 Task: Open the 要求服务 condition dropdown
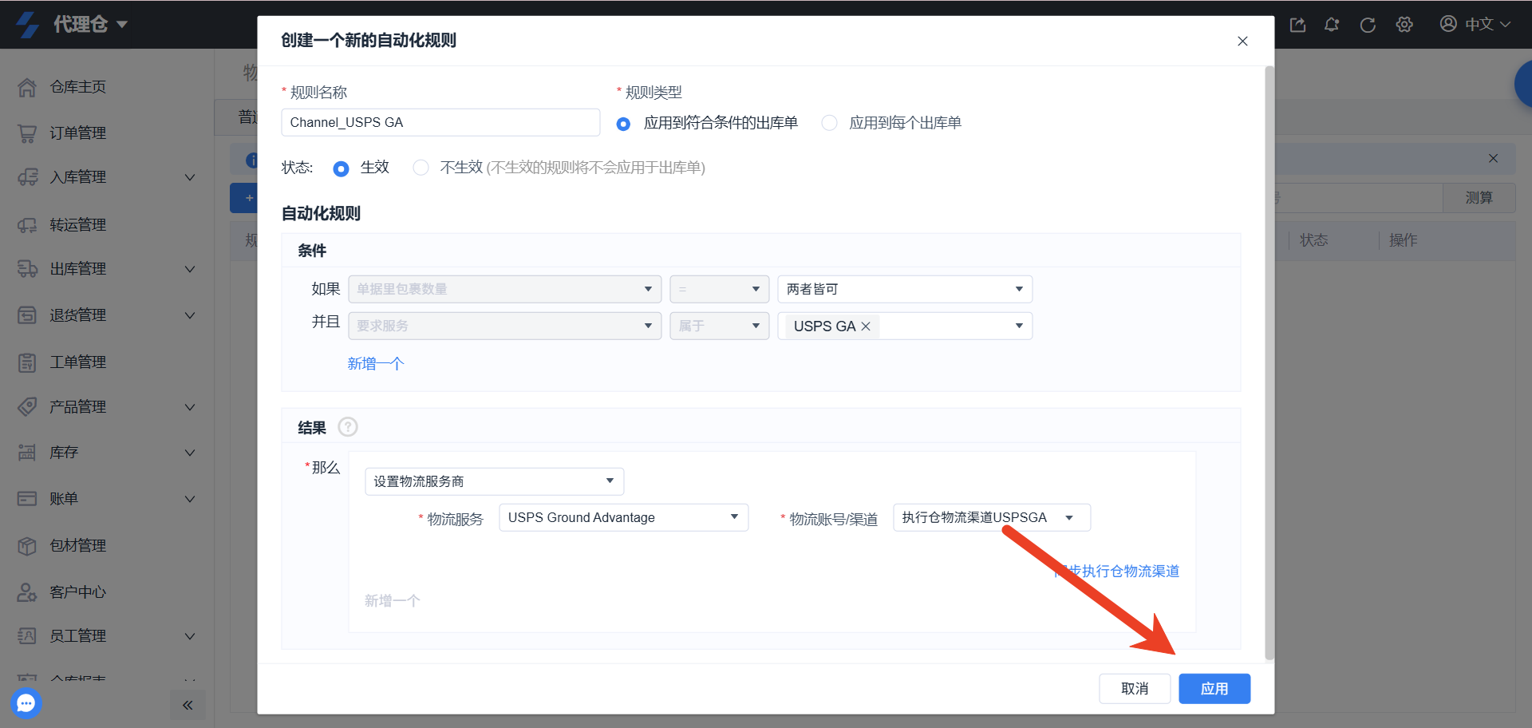(505, 326)
